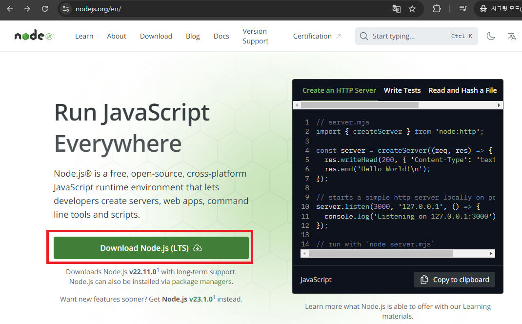Click the JavaScript language label
Image resolution: width=522 pixels, height=324 pixels.
[316, 280]
